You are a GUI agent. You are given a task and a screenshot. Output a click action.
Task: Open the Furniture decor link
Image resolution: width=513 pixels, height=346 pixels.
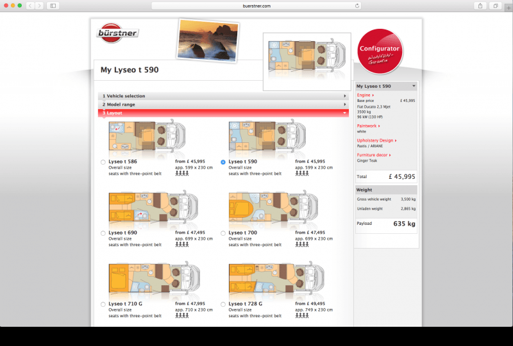(x=374, y=154)
